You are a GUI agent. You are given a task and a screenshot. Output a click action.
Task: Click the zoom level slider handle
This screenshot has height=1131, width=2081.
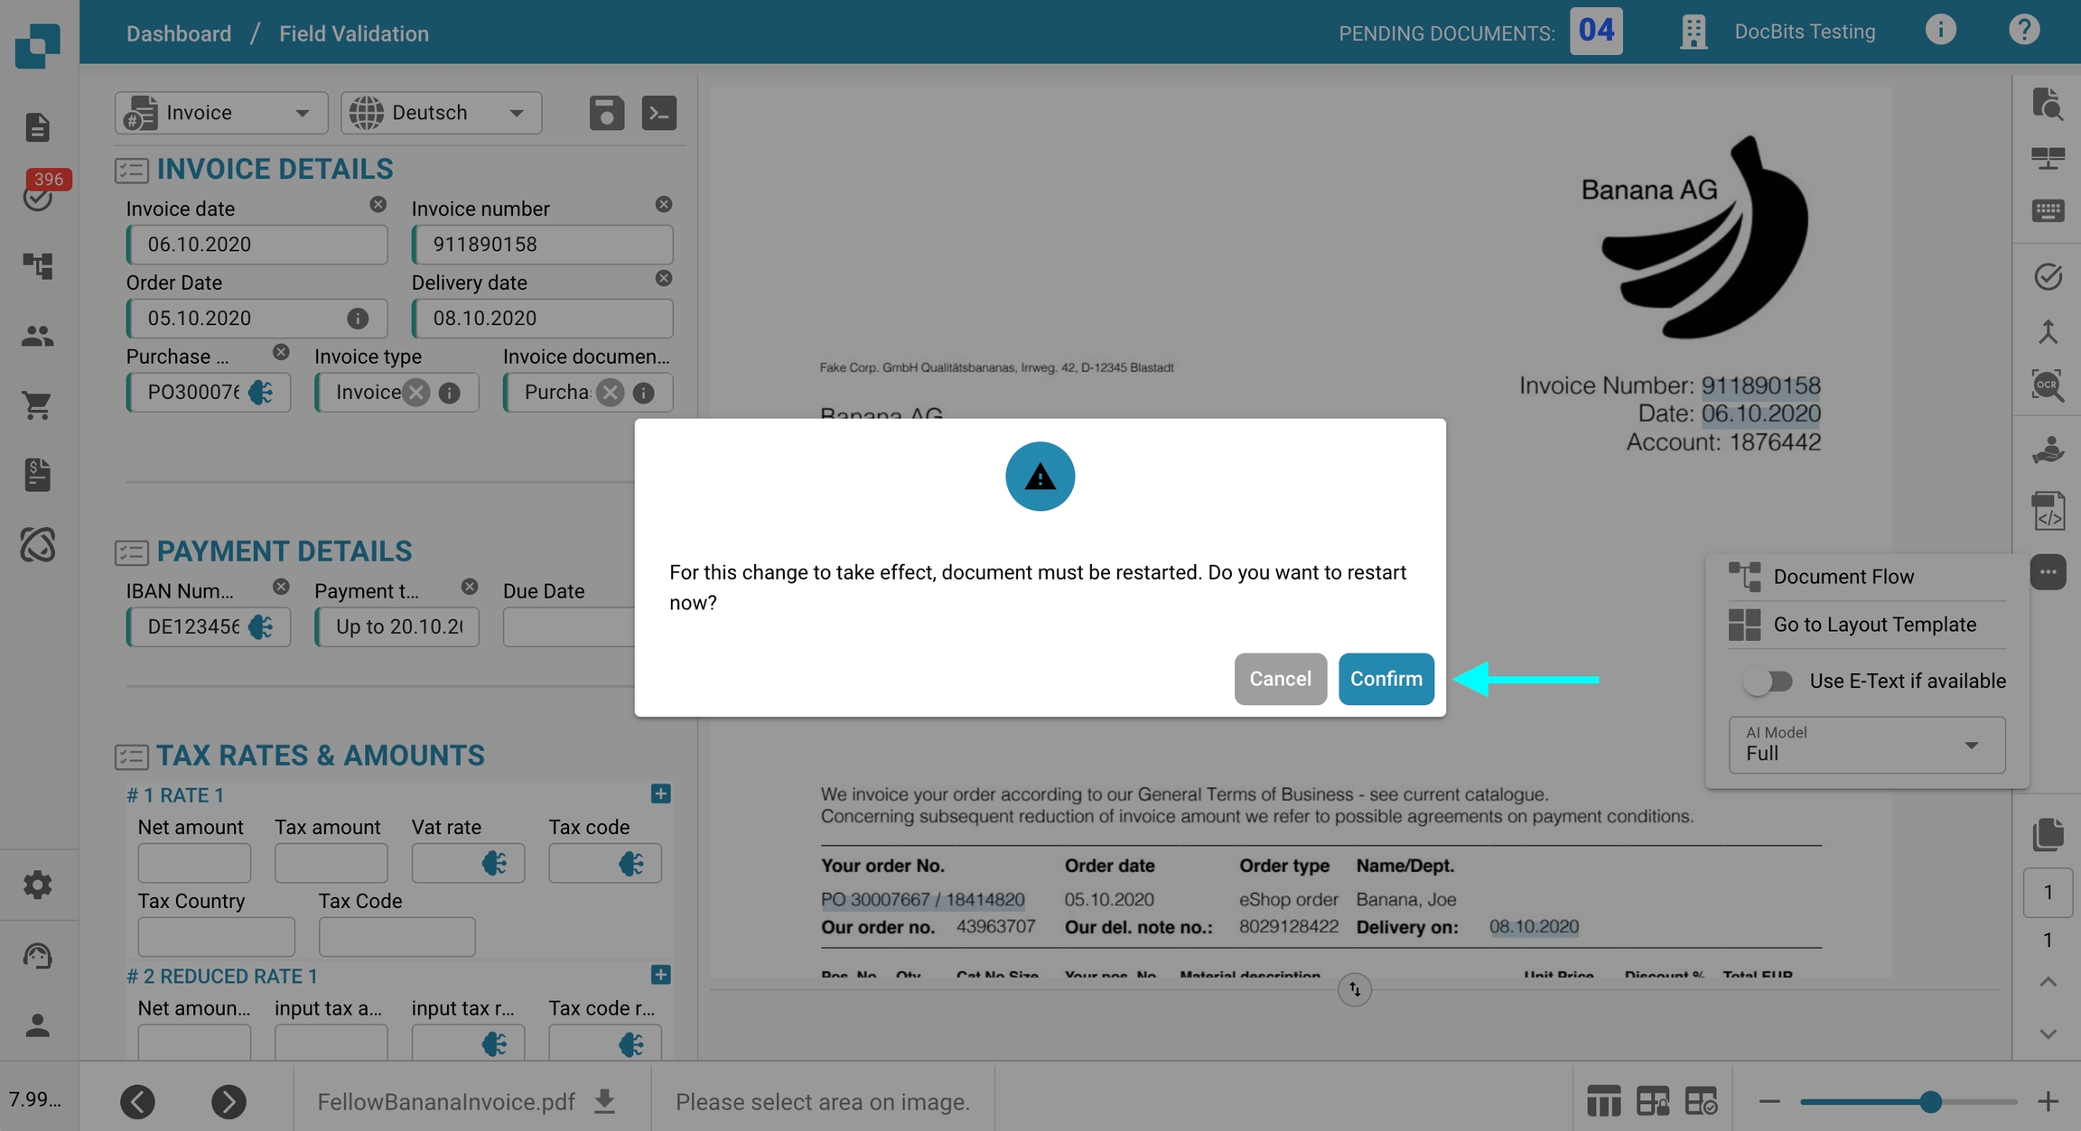click(1930, 1101)
